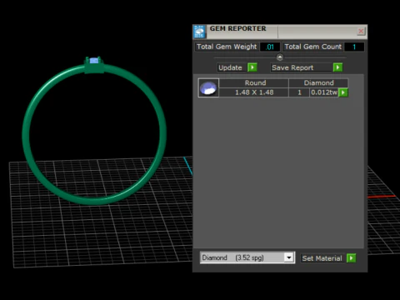Click the Diamond material cell
Image resolution: width=400 pixels, height=300 pixels.
[x=318, y=82]
